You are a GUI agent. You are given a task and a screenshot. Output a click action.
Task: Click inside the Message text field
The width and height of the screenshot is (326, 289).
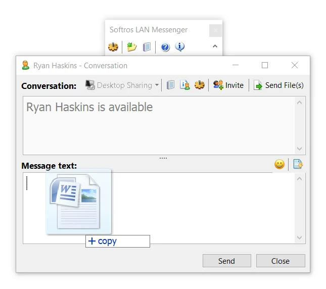(x=159, y=208)
